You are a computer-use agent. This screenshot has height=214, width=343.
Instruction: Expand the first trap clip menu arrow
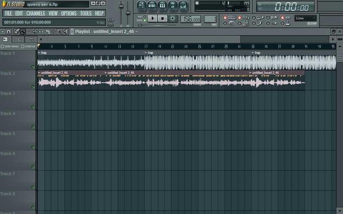click(x=39, y=53)
